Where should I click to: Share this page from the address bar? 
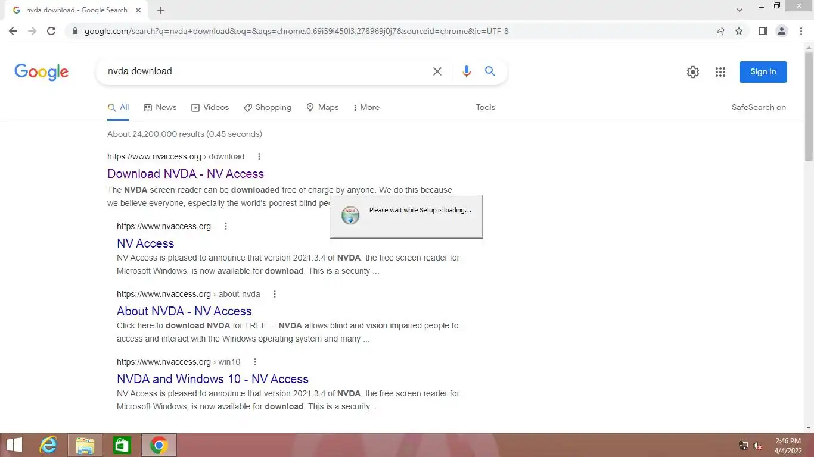(x=720, y=31)
